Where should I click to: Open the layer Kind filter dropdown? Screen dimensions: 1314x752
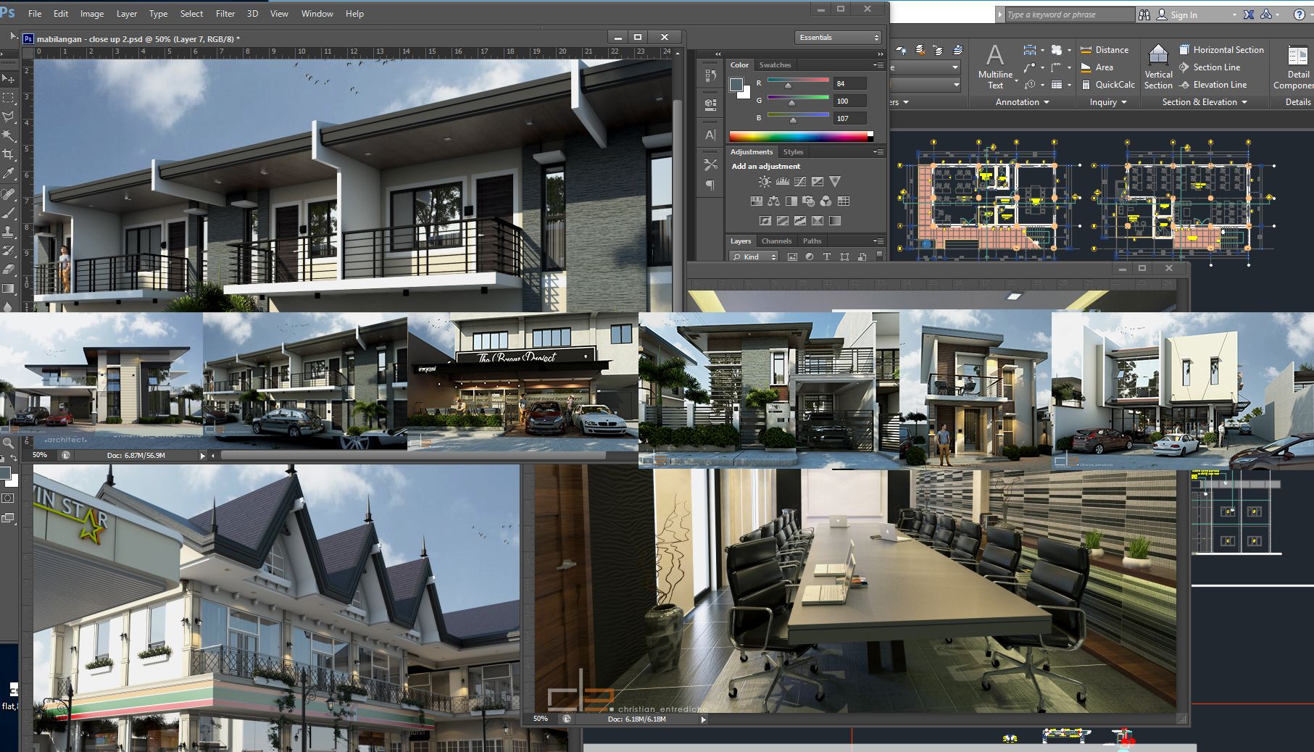pos(754,256)
